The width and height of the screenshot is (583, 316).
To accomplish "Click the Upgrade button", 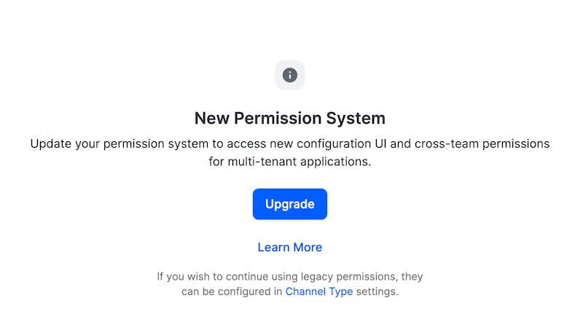I will 290,204.
